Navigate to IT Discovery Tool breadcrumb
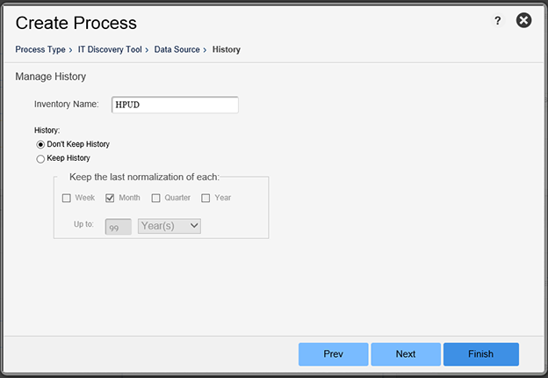The width and height of the screenshot is (548, 378). pyautogui.click(x=110, y=49)
